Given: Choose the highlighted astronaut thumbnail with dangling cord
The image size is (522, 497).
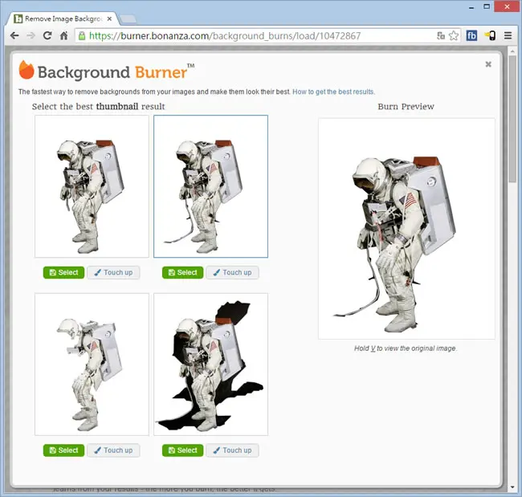Looking at the screenshot, I should 210,186.
